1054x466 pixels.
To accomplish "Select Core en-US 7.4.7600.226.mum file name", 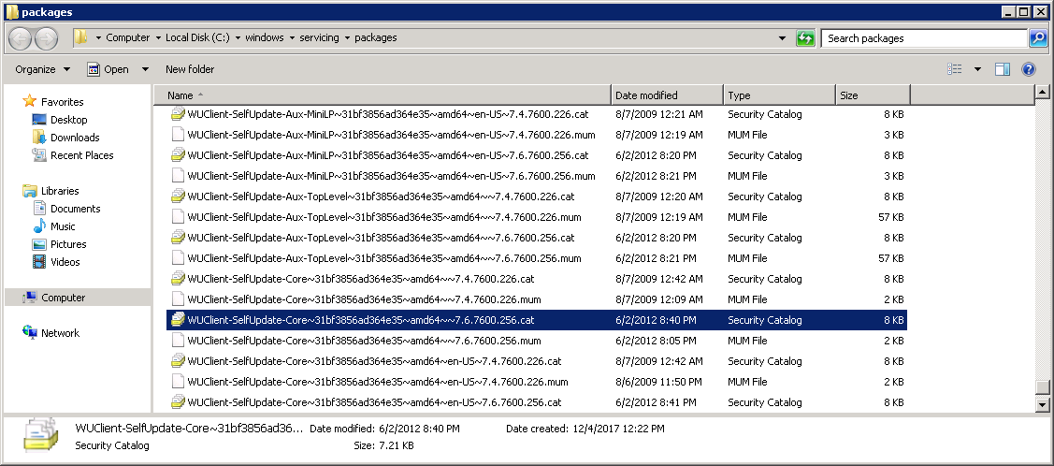I will pos(378,381).
